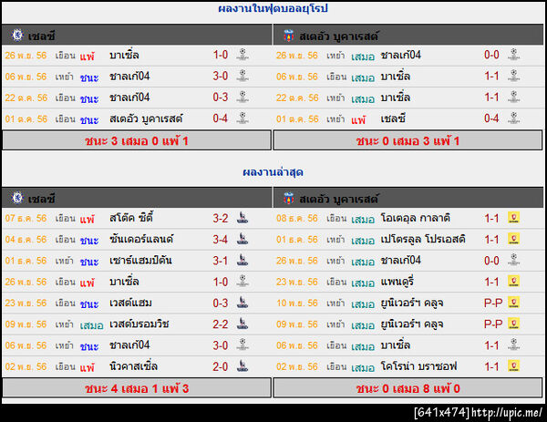Click the date 07 ธ.ค. 56
The width and height of the screenshot is (547, 422).
pyautogui.click(x=26, y=219)
